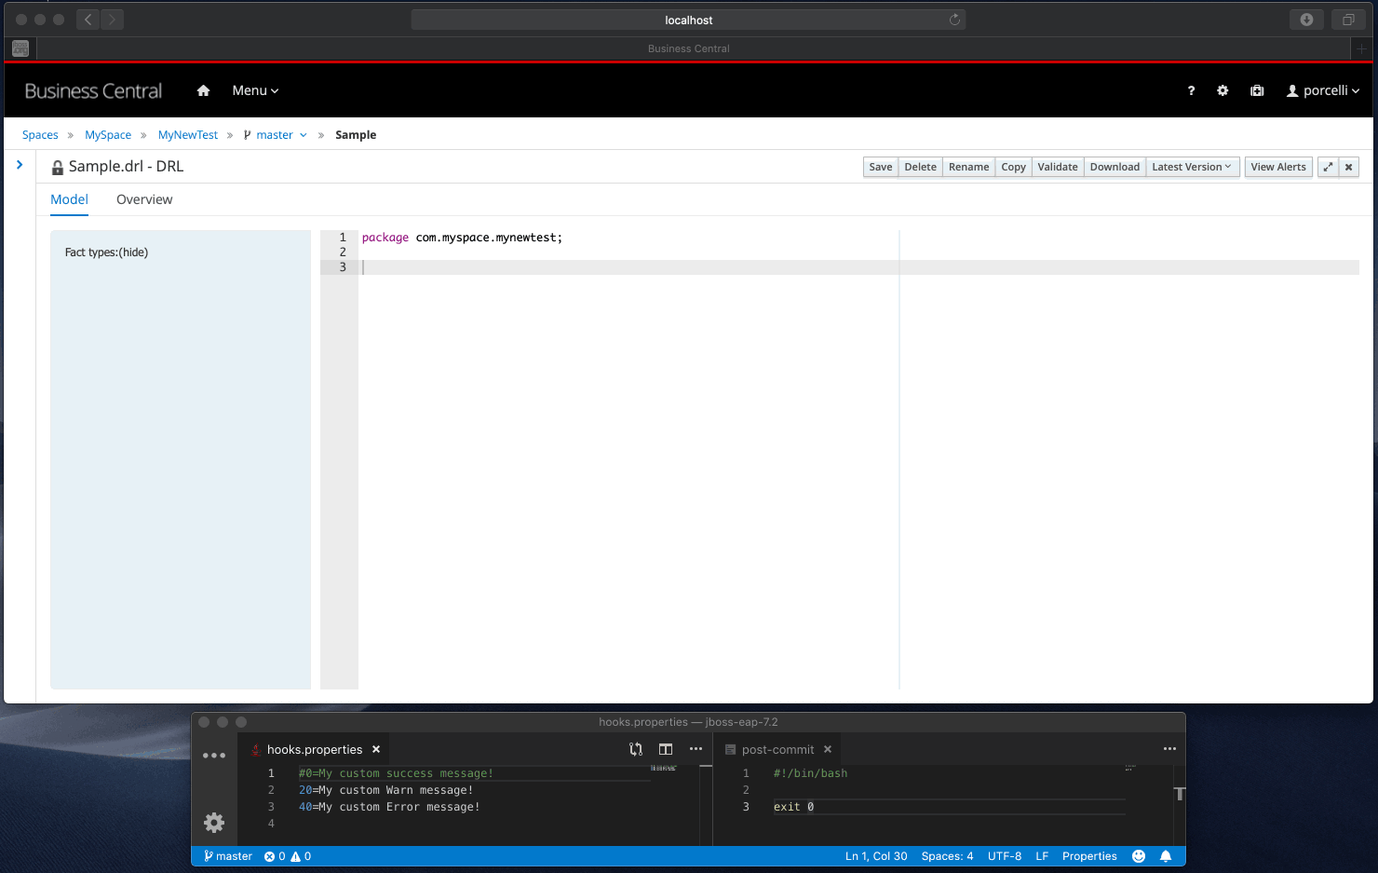Open the settings gear in top header
The height and width of the screenshot is (873, 1378).
(x=1223, y=90)
